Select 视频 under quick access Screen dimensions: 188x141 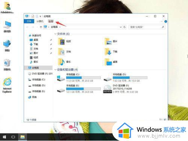point(34,57)
